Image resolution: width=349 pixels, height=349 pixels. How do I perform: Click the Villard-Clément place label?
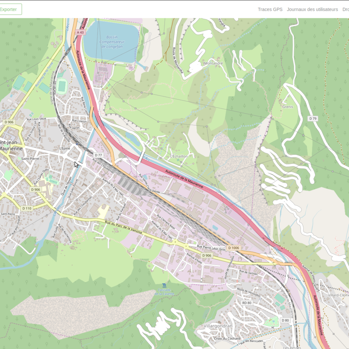pyautogui.click(x=338, y=295)
